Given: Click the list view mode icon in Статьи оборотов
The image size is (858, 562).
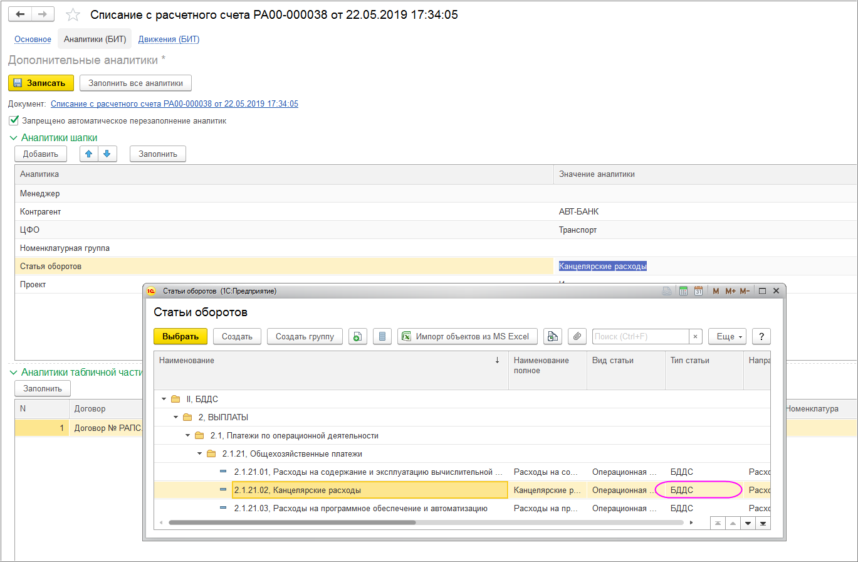Looking at the screenshot, I should (x=382, y=337).
